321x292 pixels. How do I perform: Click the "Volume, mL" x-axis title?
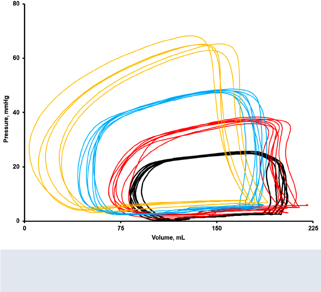[x=168, y=238]
